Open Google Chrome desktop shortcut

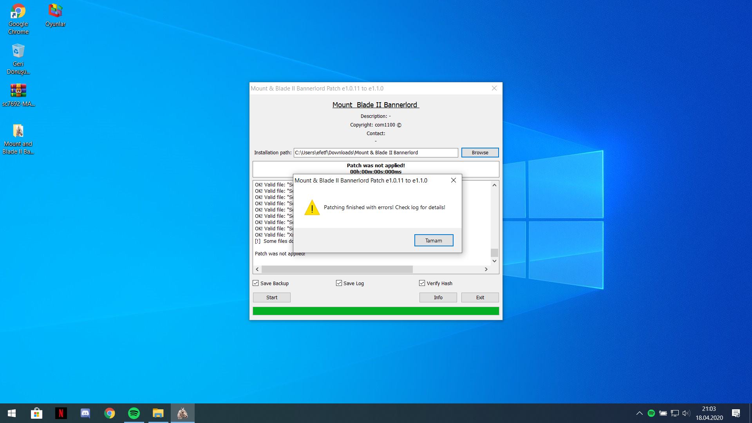click(18, 19)
